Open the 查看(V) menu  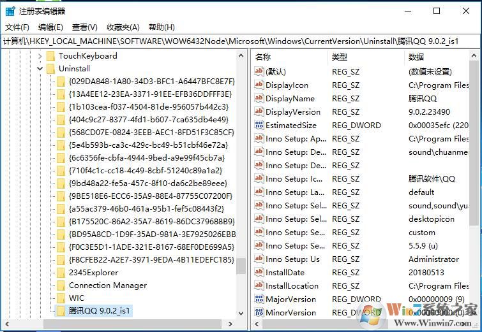pos(84,27)
